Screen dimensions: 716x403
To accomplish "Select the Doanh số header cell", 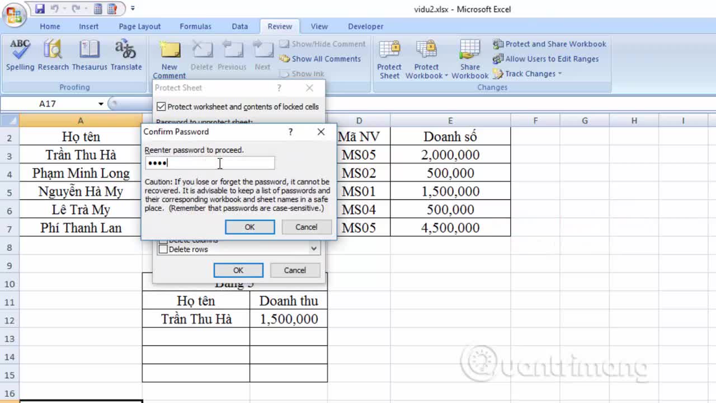I will click(x=450, y=137).
